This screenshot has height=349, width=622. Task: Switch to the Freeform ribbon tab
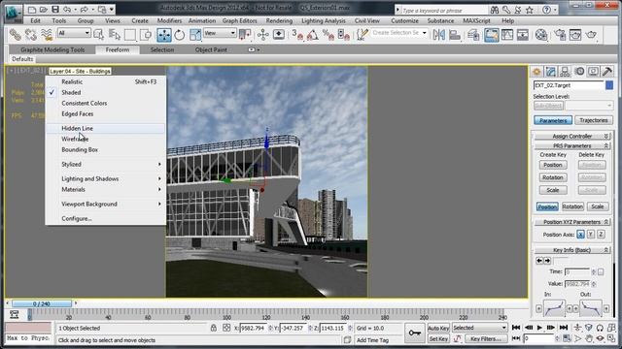pos(118,49)
